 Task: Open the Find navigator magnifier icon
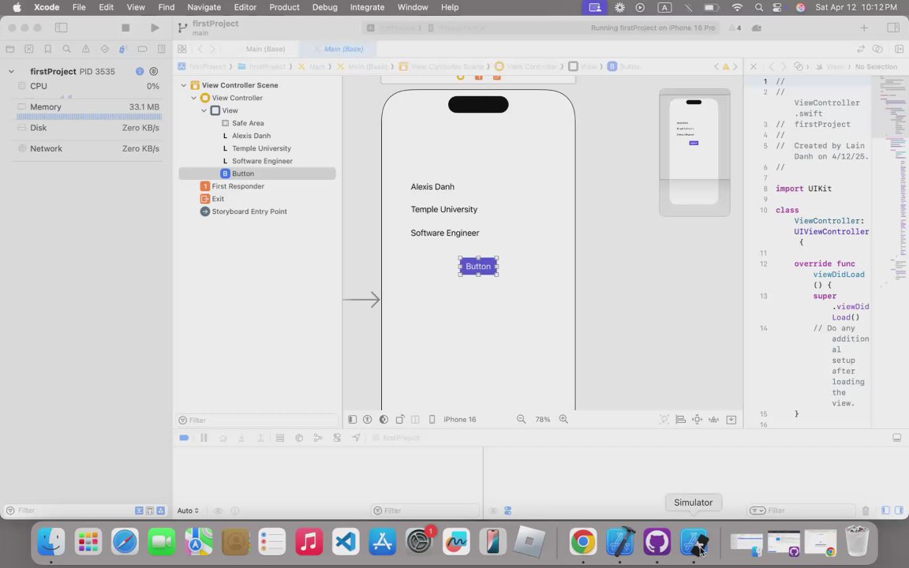[66, 49]
